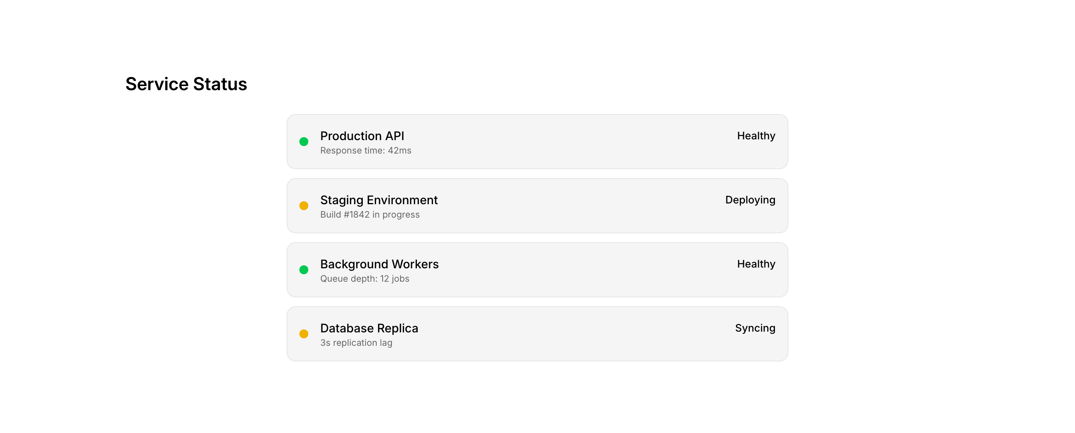Select the Staging Environment title
This screenshot has width=1075, height=433.
click(378, 200)
